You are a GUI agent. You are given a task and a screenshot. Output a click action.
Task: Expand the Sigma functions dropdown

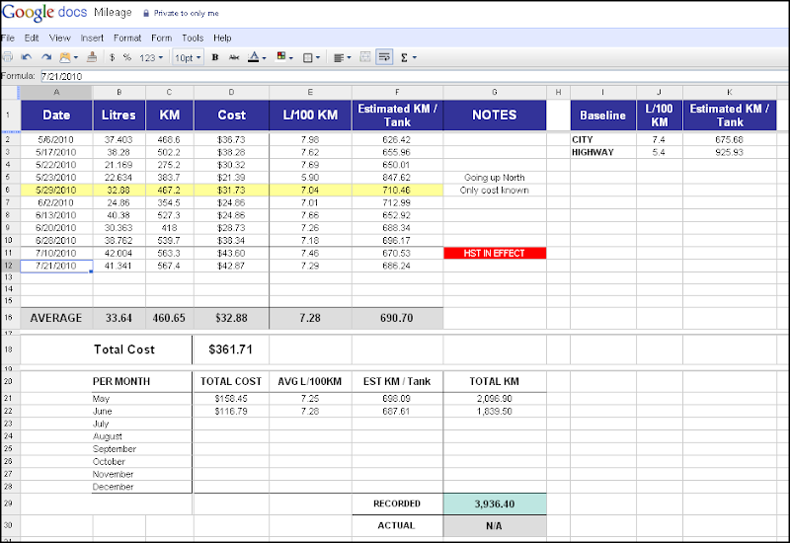pyautogui.click(x=408, y=57)
